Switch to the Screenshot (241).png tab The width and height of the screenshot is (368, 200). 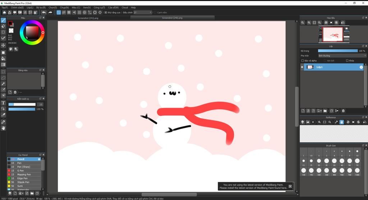(x=88, y=18)
